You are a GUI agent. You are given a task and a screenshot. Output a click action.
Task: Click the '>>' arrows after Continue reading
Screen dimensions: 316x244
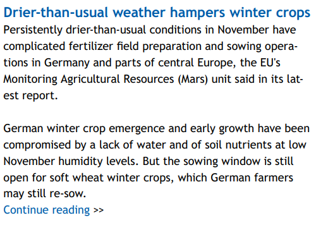pos(99,210)
